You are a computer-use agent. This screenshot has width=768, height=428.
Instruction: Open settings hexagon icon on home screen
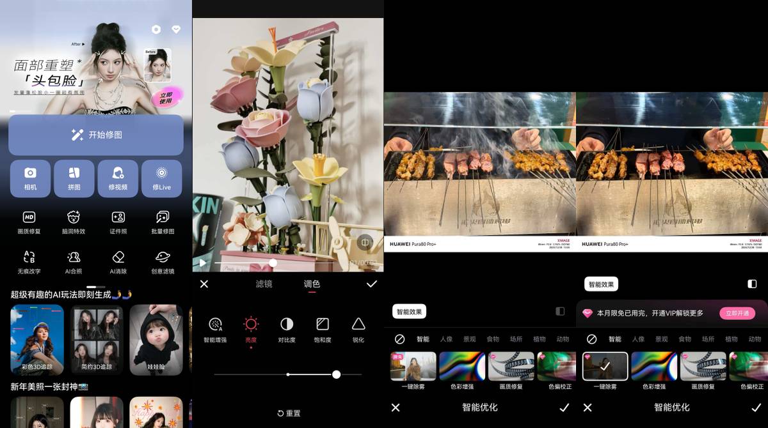(156, 30)
